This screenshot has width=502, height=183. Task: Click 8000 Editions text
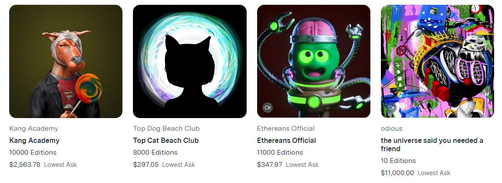[x=155, y=152]
